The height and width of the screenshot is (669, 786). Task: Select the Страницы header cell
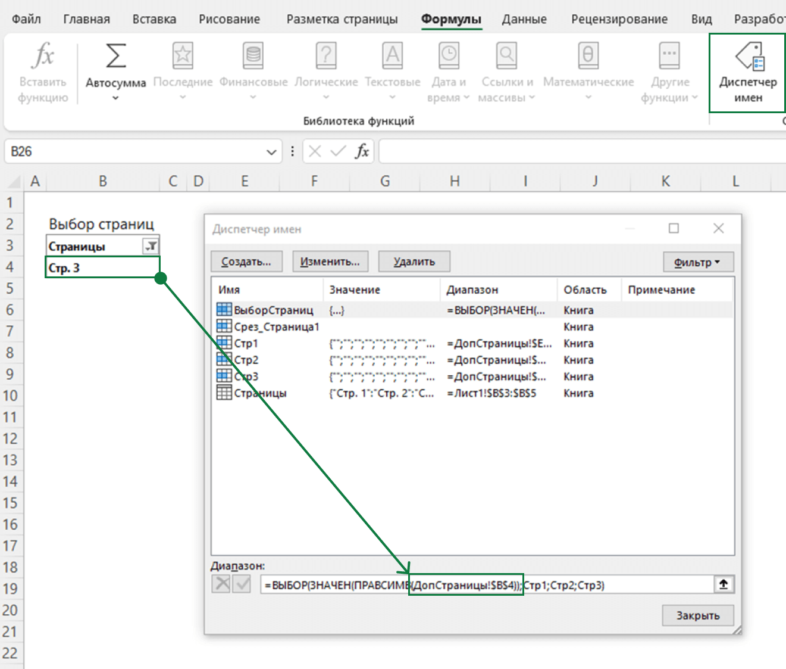pos(103,246)
